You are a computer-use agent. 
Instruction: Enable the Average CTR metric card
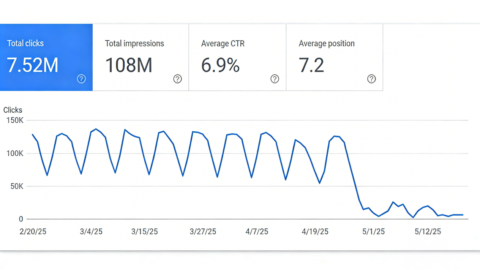pyautogui.click(x=237, y=57)
